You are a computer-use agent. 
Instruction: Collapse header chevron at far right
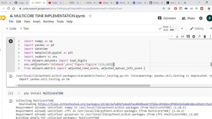click(211, 29)
